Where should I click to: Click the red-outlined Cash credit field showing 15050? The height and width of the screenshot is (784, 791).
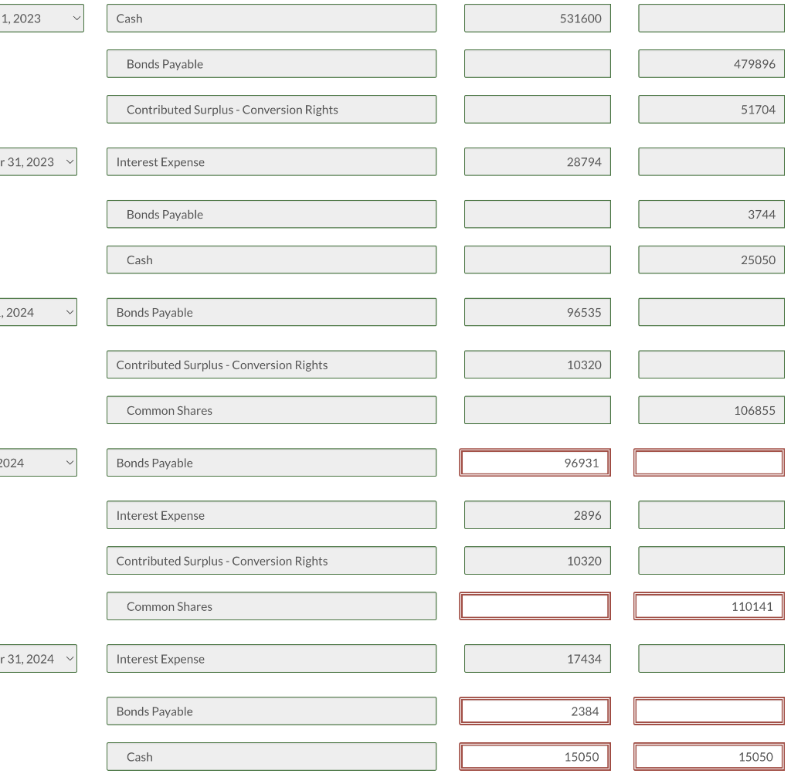point(709,756)
